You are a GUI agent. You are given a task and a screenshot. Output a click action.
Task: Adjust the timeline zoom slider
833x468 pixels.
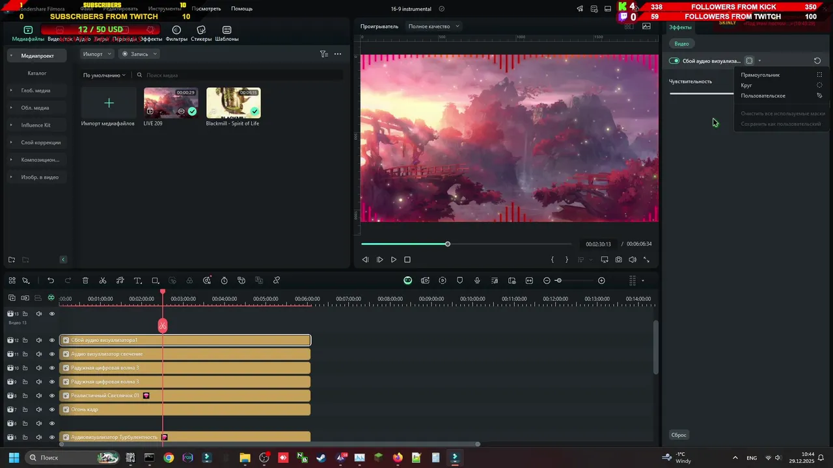pyautogui.click(x=573, y=280)
